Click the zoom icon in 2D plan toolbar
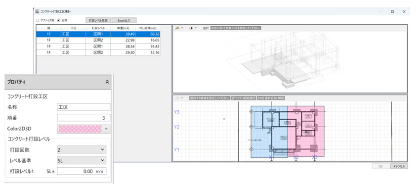Image resolution: width=420 pixels, height=187 pixels. tap(177, 98)
